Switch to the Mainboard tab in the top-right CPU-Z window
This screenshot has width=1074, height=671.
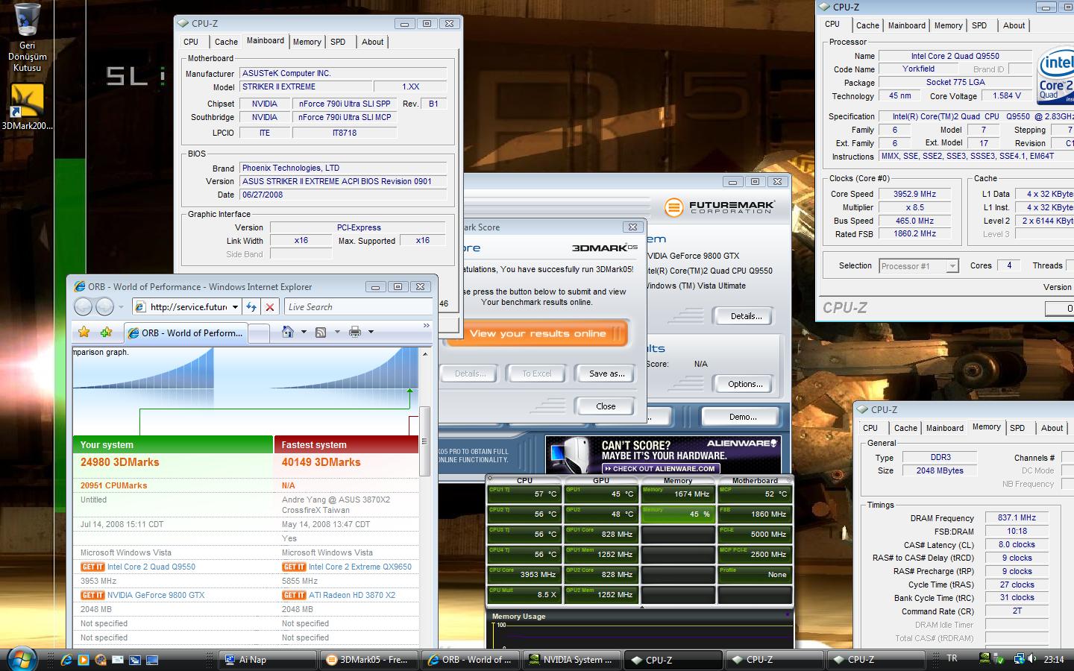tap(906, 25)
